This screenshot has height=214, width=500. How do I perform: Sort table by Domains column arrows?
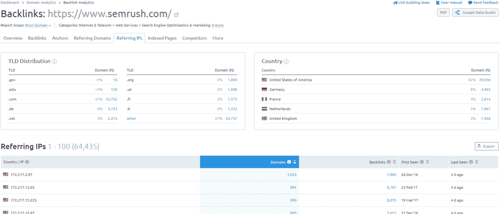[294, 162]
